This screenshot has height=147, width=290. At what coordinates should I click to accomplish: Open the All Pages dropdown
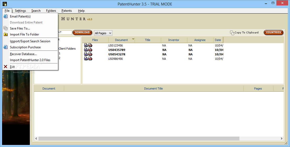[103, 33]
